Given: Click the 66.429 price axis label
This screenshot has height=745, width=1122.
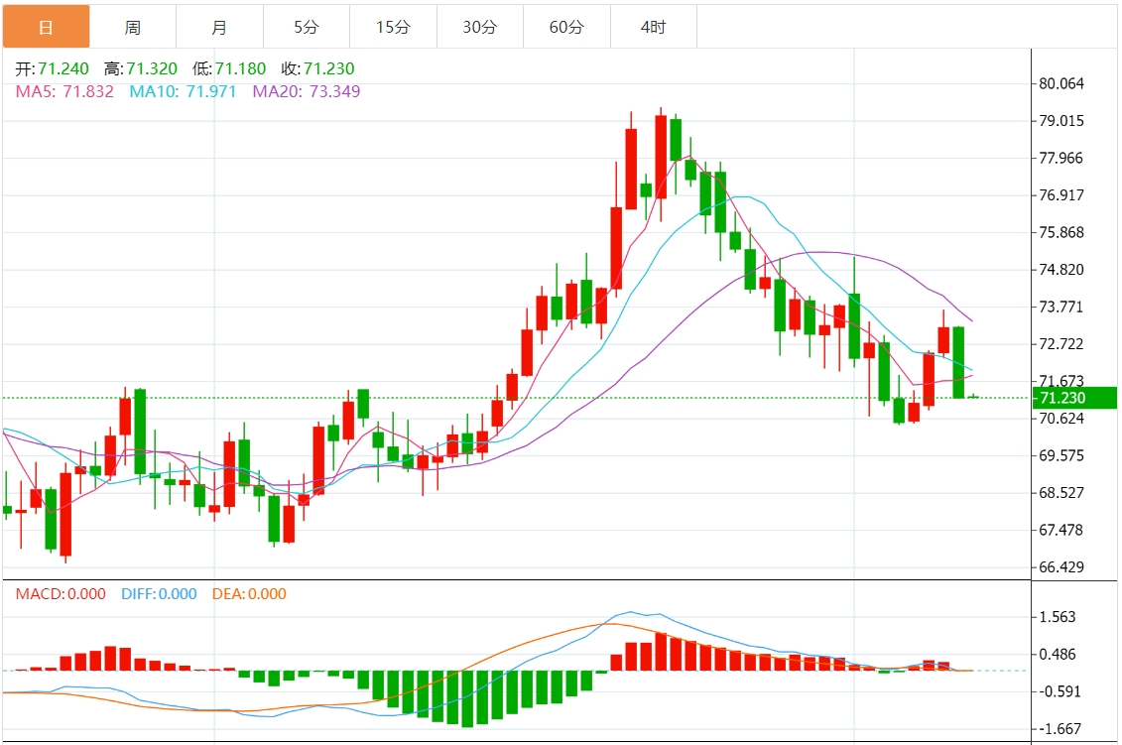Looking at the screenshot, I should pyautogui.click(x=1061, y=567).
